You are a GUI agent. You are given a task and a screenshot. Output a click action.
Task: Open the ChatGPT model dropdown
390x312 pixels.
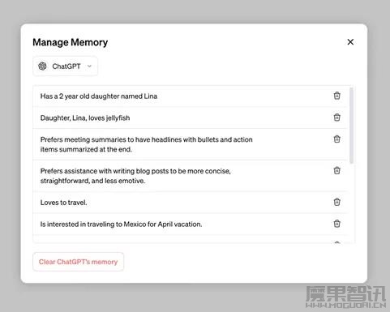(x=65, y=66)
